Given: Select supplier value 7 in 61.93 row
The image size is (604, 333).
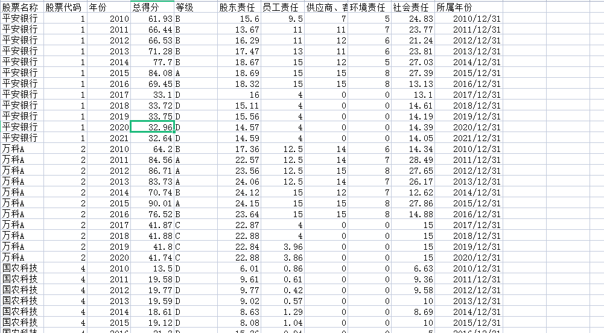Looking at the screenshot, I should [326, 19].
